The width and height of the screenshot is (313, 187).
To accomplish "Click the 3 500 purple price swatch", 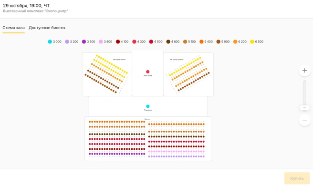I will point(84,42).
